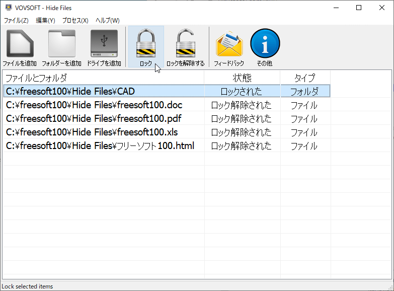Select the freesoft100.doc row

pos(167,105)
